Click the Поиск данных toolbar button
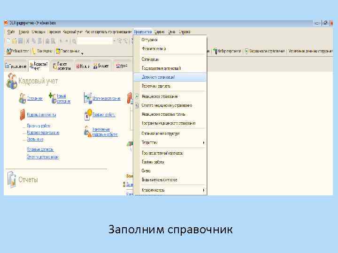This screenshot has height=253, width=338. 68,51
